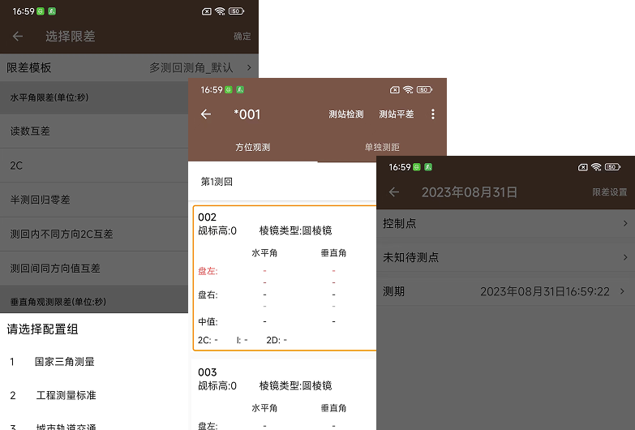Tap the battery icon in the right status bar
Image resolution: width=635 pixels, height=430 pixels.
[x=612, y=167]
